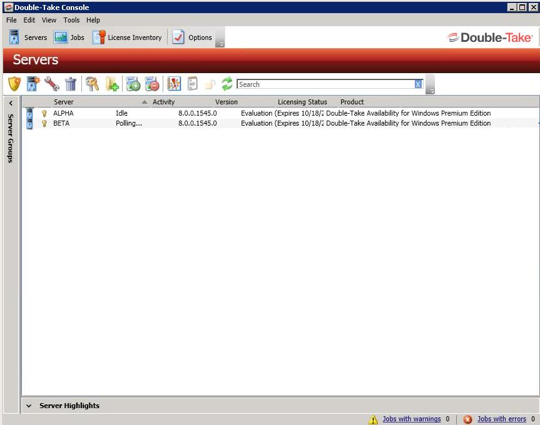This screenshot has width=540, height=425.
Task: Click the Double-Take Availability product in the ALPHA row
Action: pos(409,113)
